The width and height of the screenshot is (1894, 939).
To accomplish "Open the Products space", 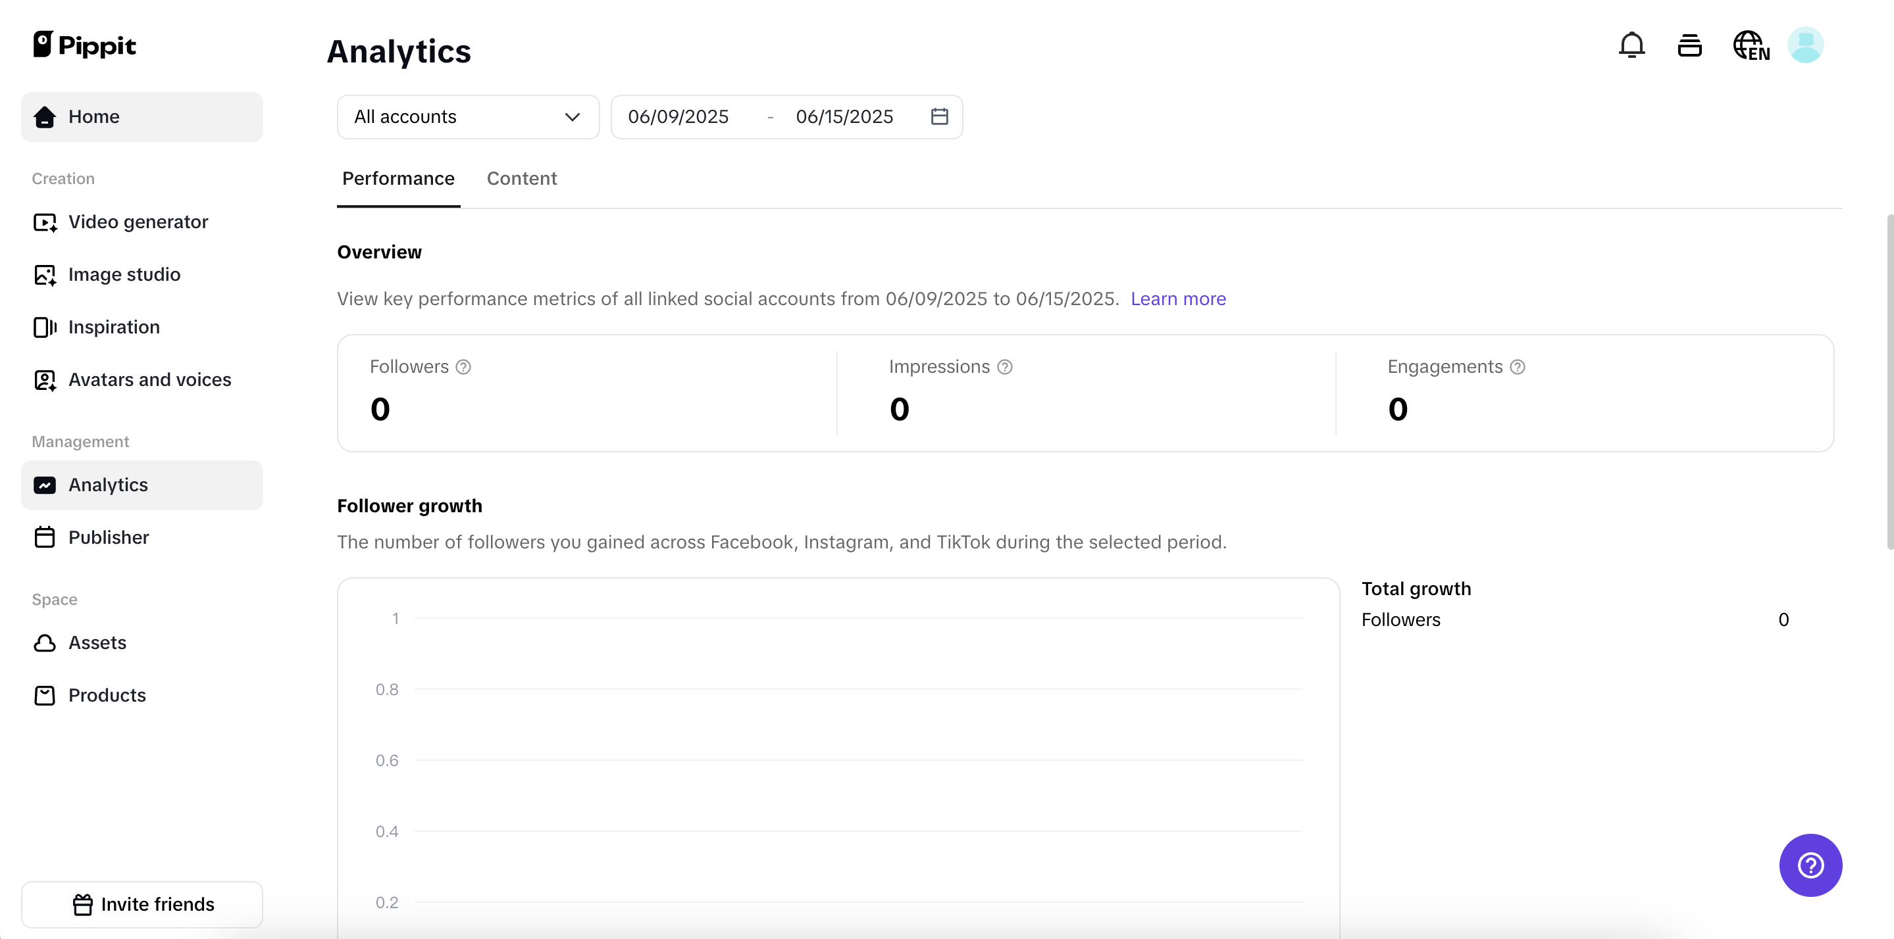I will pos(107,695).
